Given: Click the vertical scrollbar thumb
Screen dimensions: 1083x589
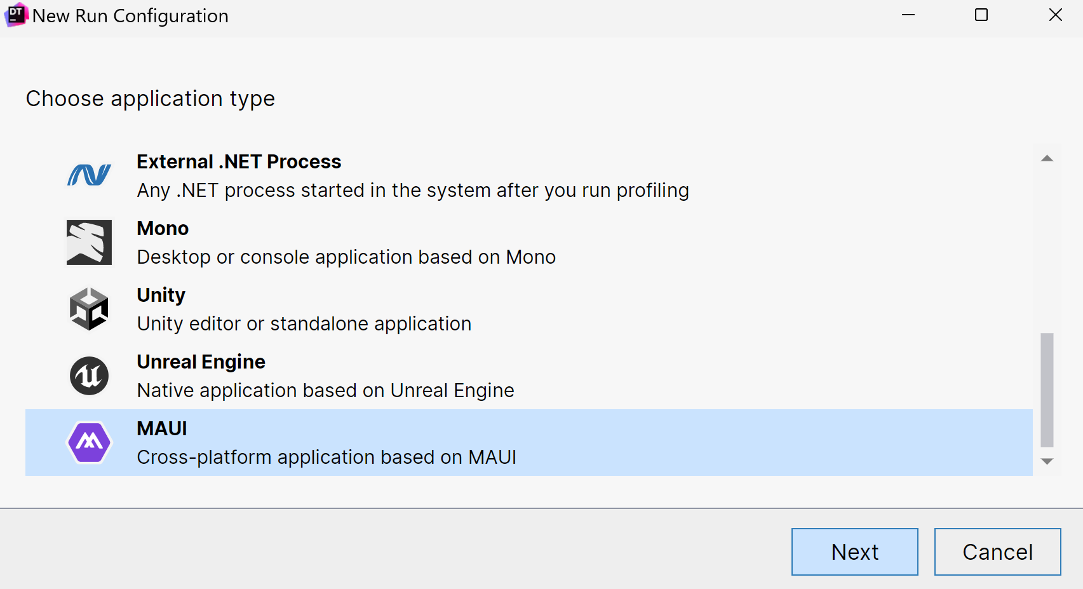Looking at the screenshot, I should tap(1047, 389).
